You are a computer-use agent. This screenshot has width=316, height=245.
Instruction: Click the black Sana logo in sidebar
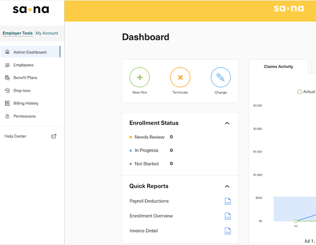coord(31,9)
